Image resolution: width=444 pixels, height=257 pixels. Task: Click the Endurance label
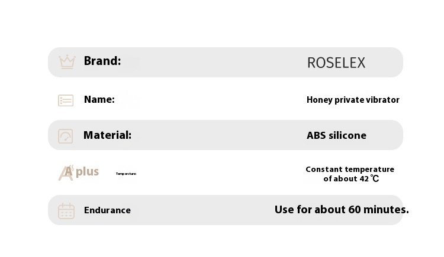click(107, 210)
